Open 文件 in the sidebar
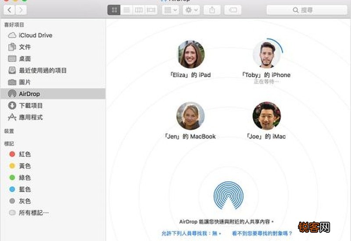The image size is (351, 241). click(x=53, y=47)
